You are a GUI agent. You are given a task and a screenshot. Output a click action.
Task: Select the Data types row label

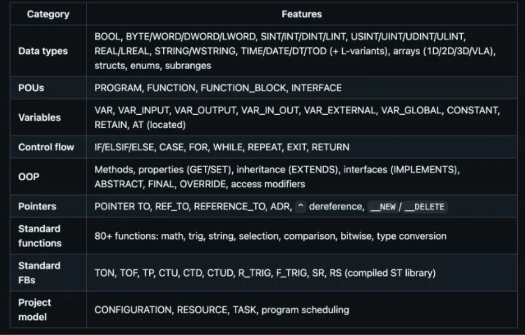pos(43,51)
